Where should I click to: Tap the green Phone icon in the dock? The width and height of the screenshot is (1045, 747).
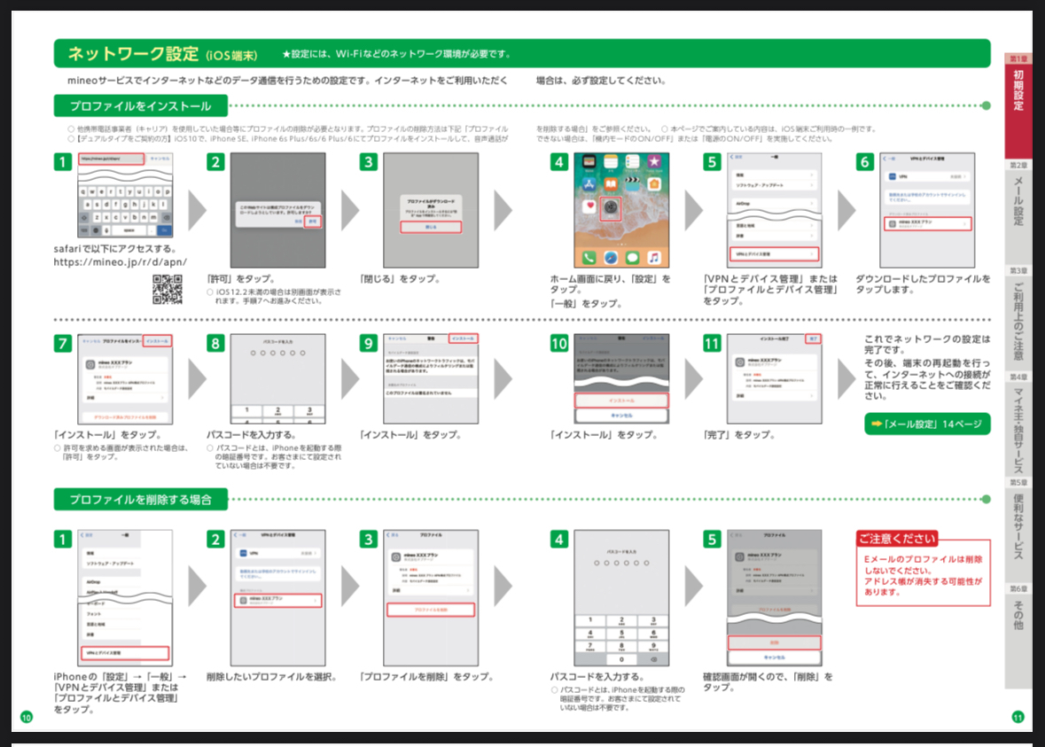click(589, 257)
